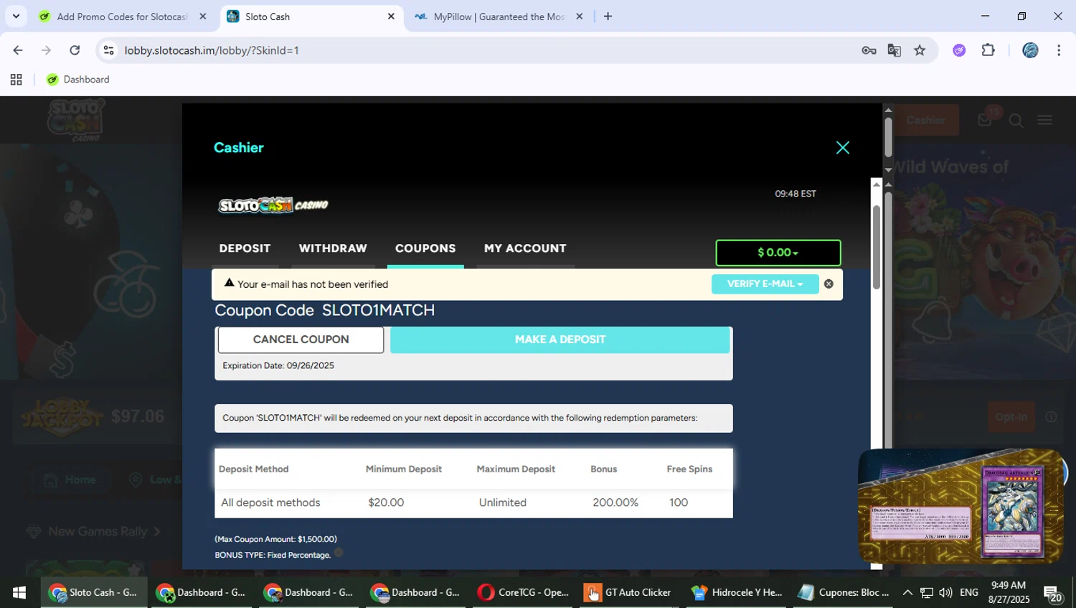Open CoreTCG Opera taskbar item
Screen dimensions: 1076x608
click(x=524, y=593)
